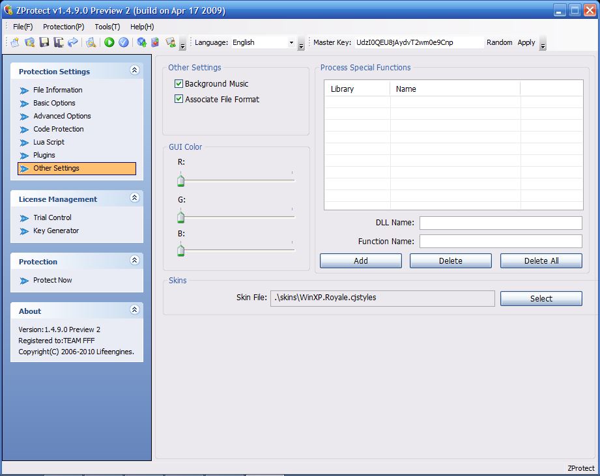
Task: Click arrow icon beside Basic Options
Action: tap(24, 104)
